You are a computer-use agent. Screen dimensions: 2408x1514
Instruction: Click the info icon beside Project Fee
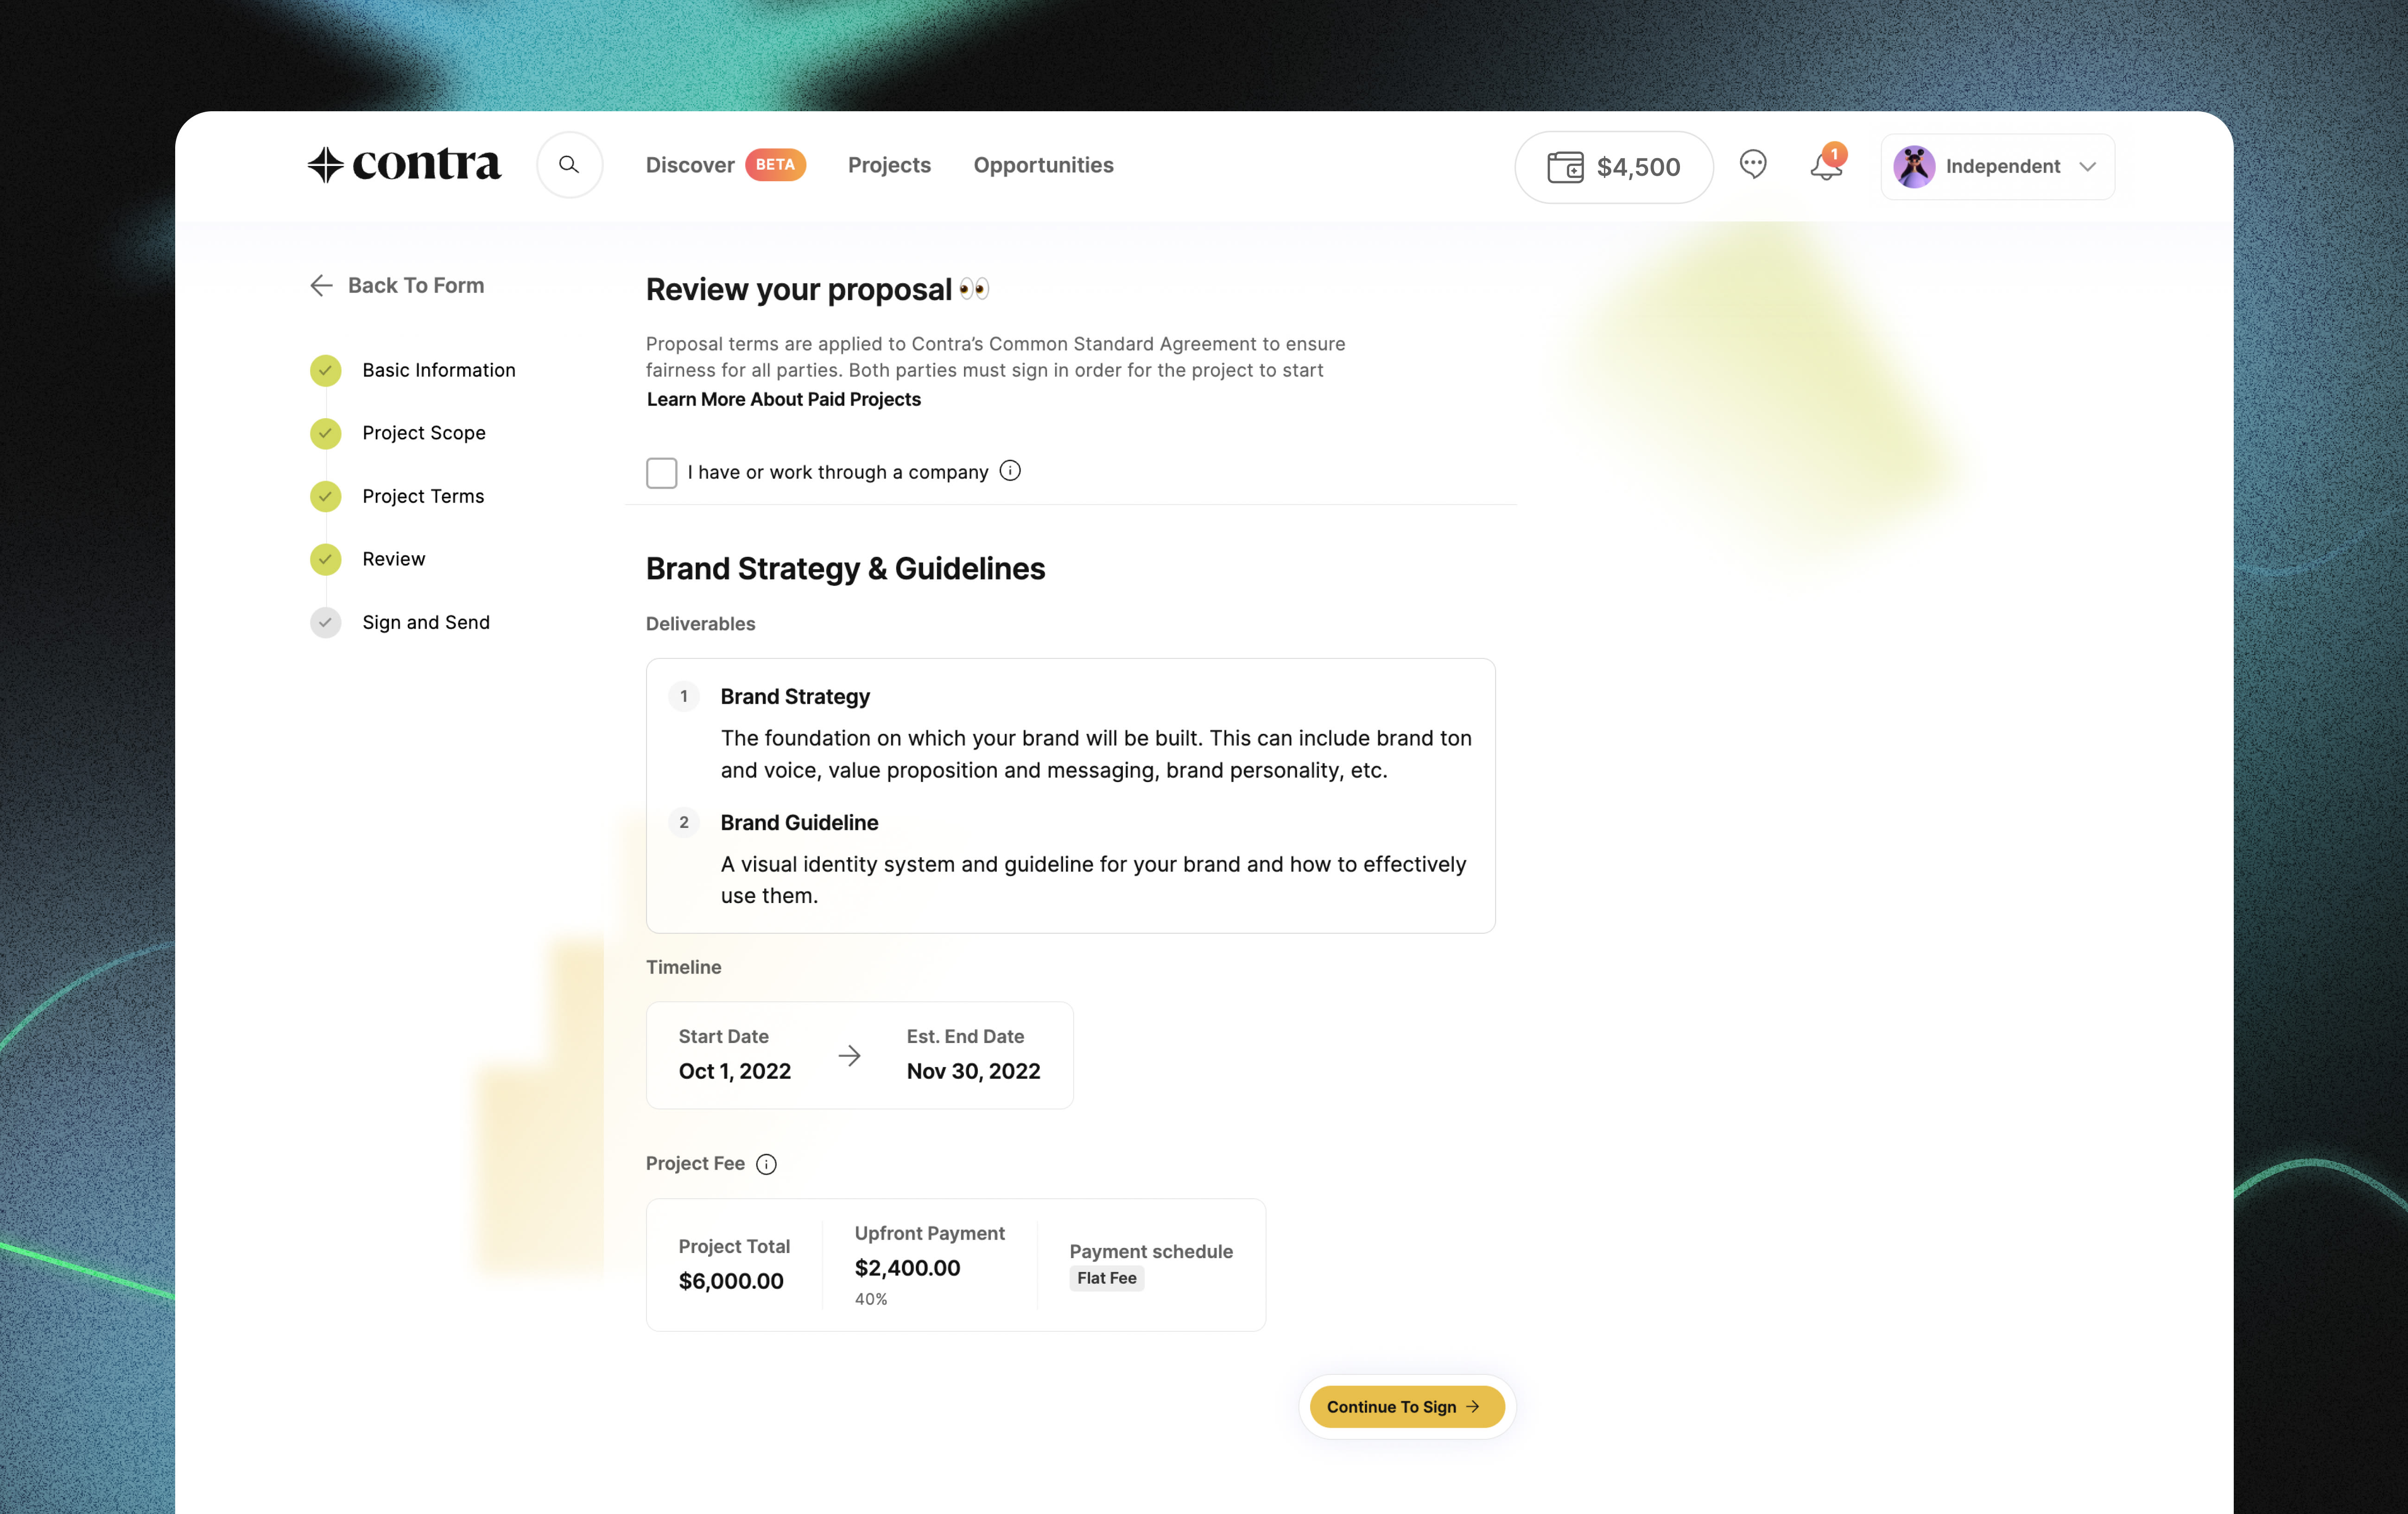coord(766,1164)
